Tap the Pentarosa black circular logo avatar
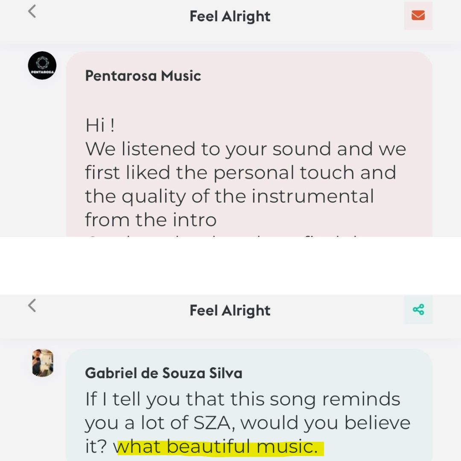461x461 pixels. [x=42, y=65]
